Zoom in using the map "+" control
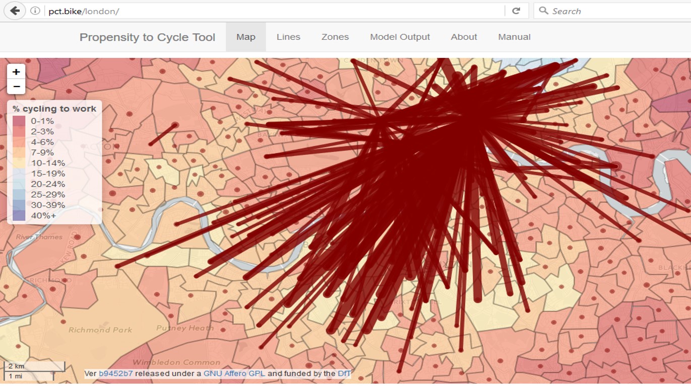The width and height of the screenshot is (691, 386). pyautogui.click(x=16, y=71)
